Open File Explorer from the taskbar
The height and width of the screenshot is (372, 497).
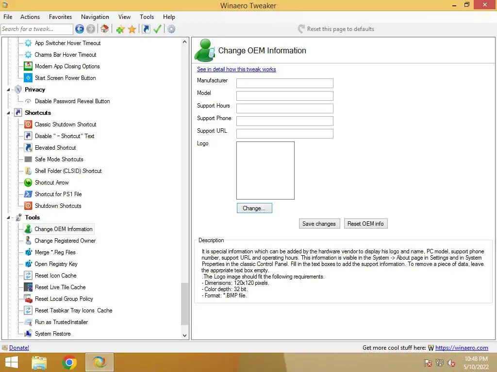point(39,362)
